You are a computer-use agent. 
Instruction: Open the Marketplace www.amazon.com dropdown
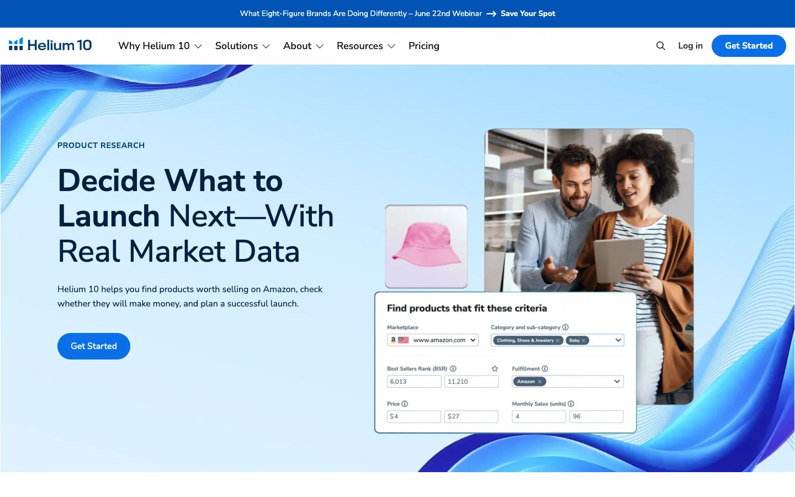(x=433, y=340)
